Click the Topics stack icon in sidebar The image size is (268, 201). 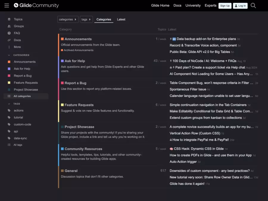[9, 19]
